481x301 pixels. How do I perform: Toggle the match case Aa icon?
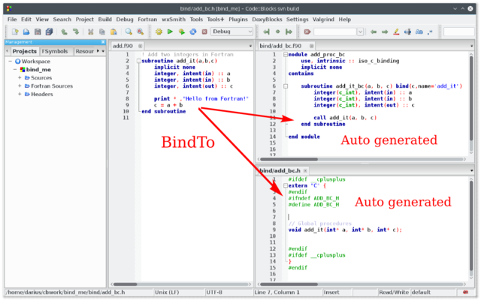(x=419, y=32)
